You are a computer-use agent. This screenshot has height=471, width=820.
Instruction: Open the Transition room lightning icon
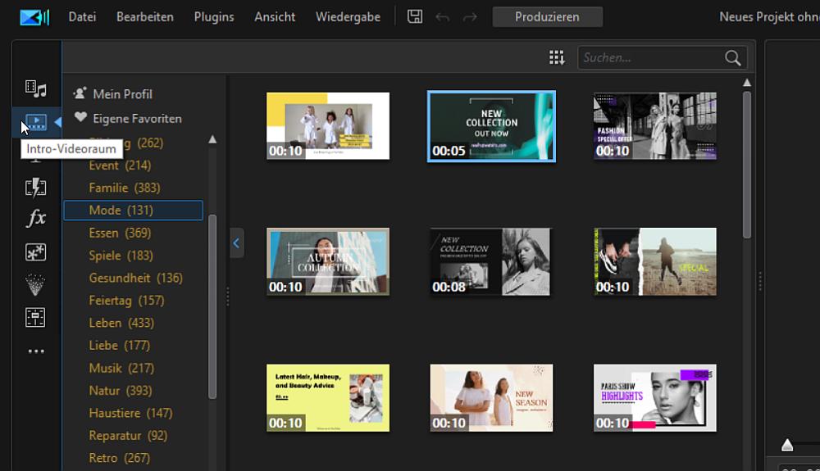pos(35,188)
